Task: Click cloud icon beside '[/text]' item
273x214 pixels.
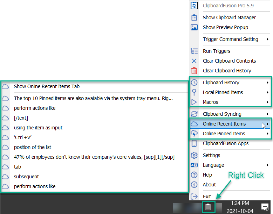Action: point(5,118)
